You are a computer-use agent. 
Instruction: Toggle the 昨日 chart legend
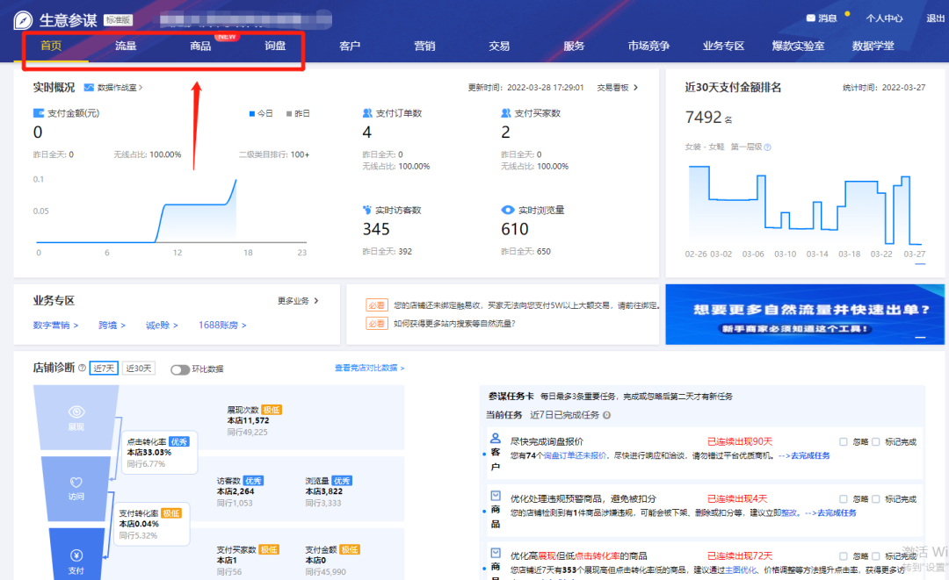coord(298,113)
